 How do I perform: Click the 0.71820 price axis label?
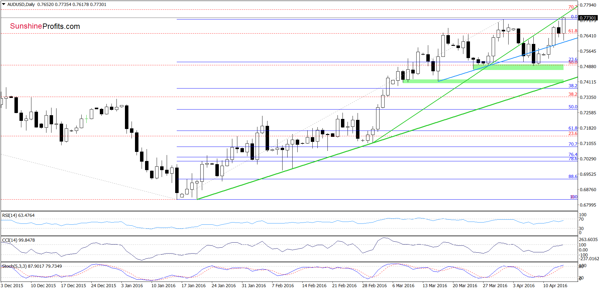588,128
